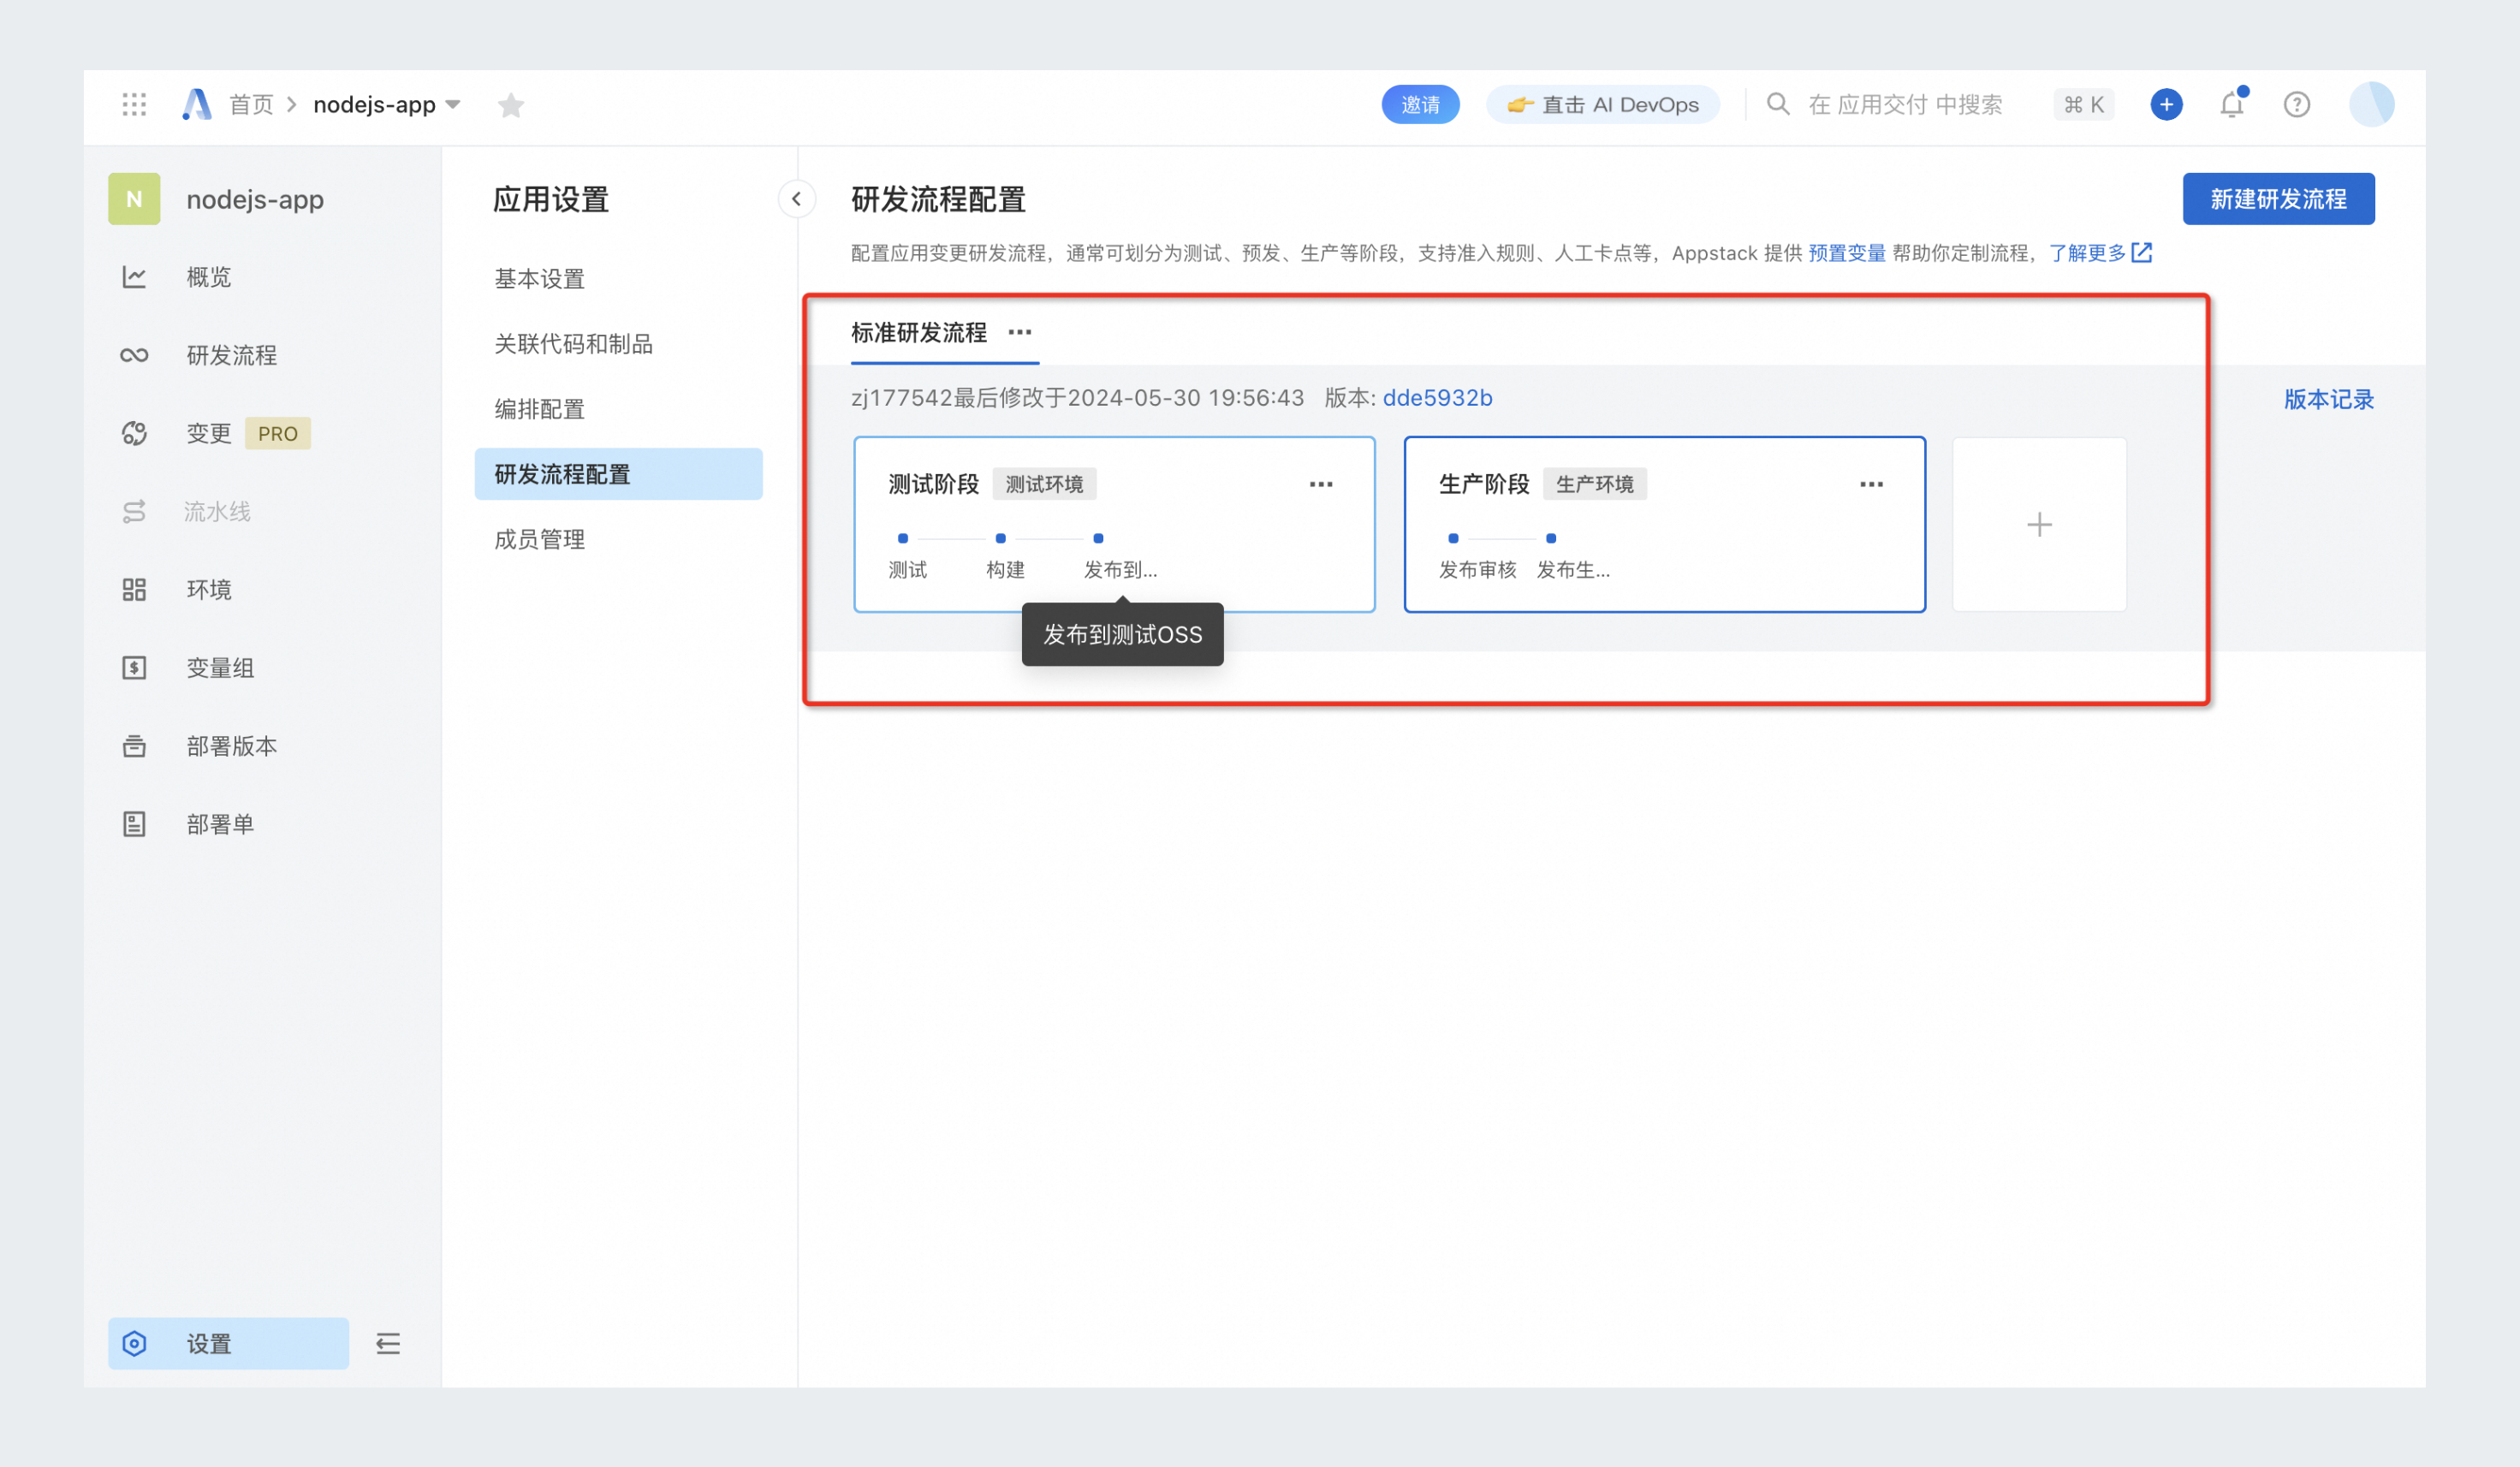Add a new stage with plus card
The width and height of the screenshot is (2520, 1467).
[2039, 524]
